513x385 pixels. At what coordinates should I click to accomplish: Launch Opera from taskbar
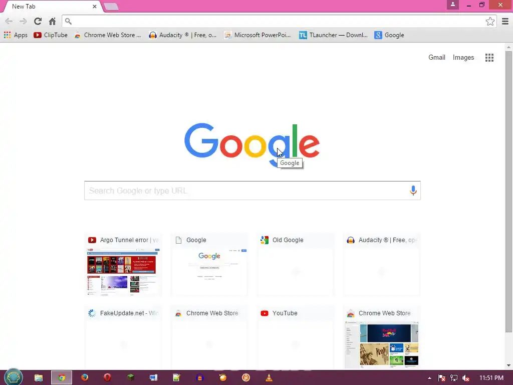107,378
